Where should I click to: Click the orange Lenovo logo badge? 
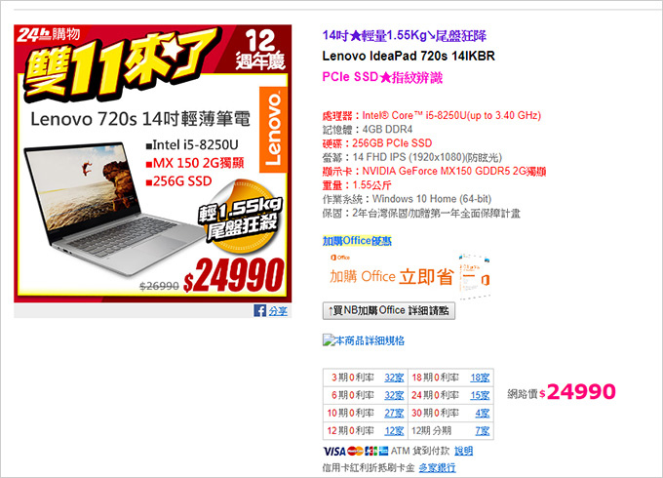[x=273, y=130]
